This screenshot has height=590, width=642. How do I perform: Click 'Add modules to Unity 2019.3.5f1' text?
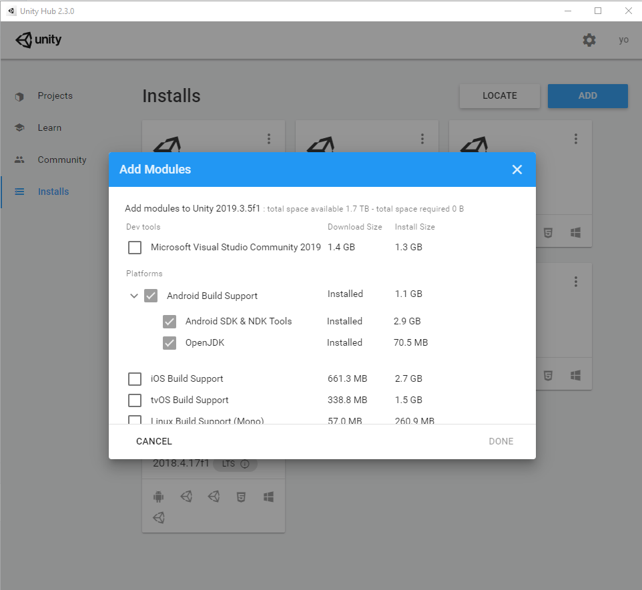point(192,208)
